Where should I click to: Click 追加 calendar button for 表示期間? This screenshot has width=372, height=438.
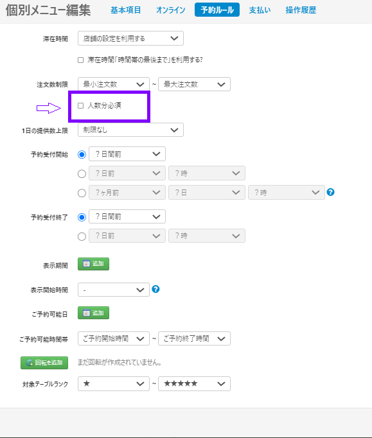pyautogui.click(x=93, y=264)
